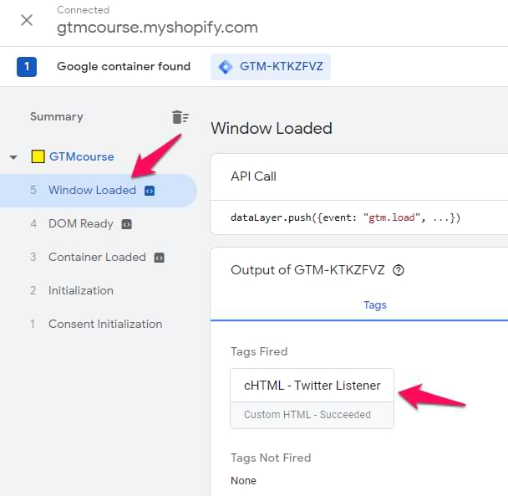The image size is (508, 496).
Task: Click the GTM container diamond logo icon
Action: (x=225, y=67)
